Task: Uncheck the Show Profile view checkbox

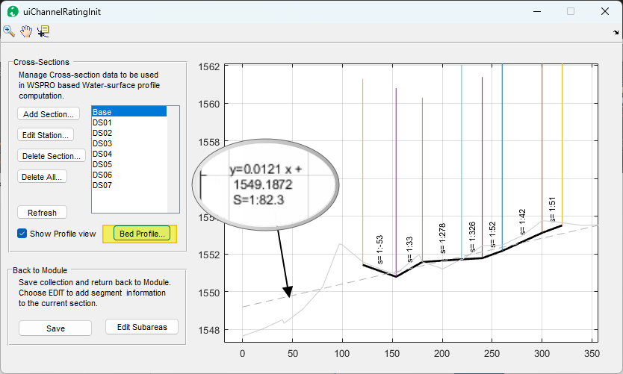Action: pyautogui.click(x=22, y=234)
